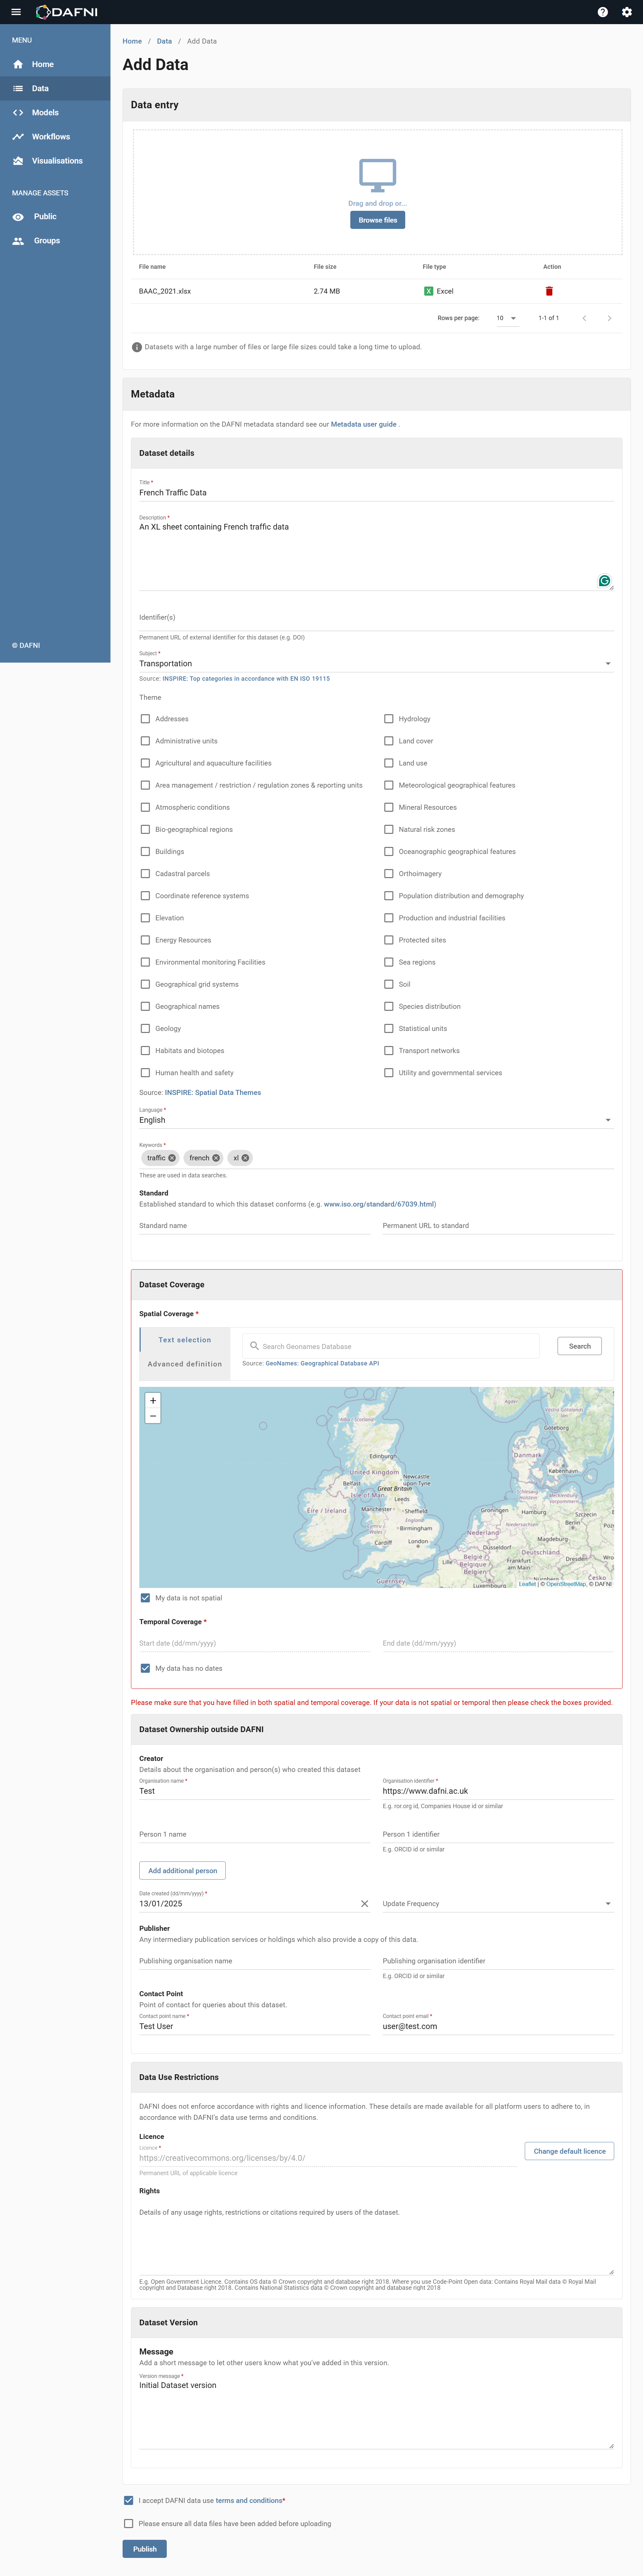Open the Metadata user guide link
The height and width of the screenshot is (2576, 643).
click(364, 424)
